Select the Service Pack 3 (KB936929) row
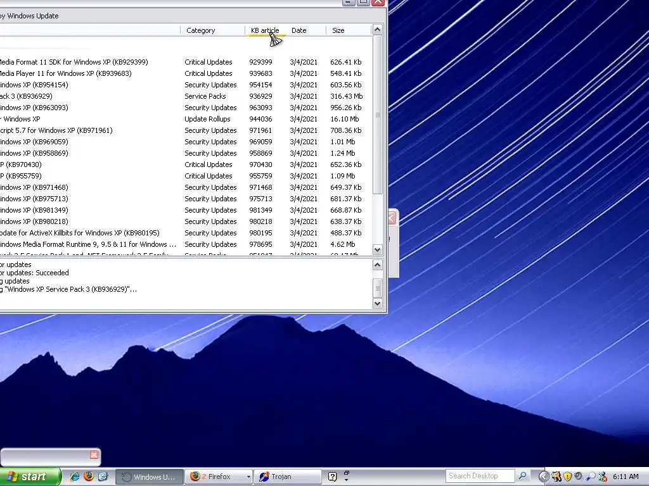This screenshot has width=649, height=486. pyautogui.click(x=186, y=96)
